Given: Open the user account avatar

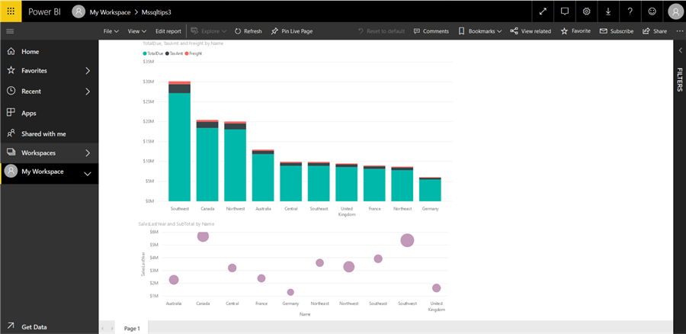Looking at the screenshot, I should click(x=675, y=11).
